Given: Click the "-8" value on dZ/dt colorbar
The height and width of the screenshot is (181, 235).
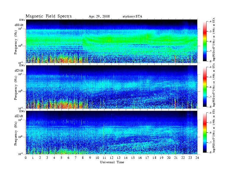Looking at the screenshot, I should (x=210, y=152).
